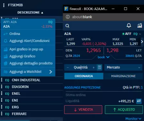This screenshot has height=121, width=144.
Task: Click the AGGIUNGI PROTEZIONE link
Action: tap(82, 87)
